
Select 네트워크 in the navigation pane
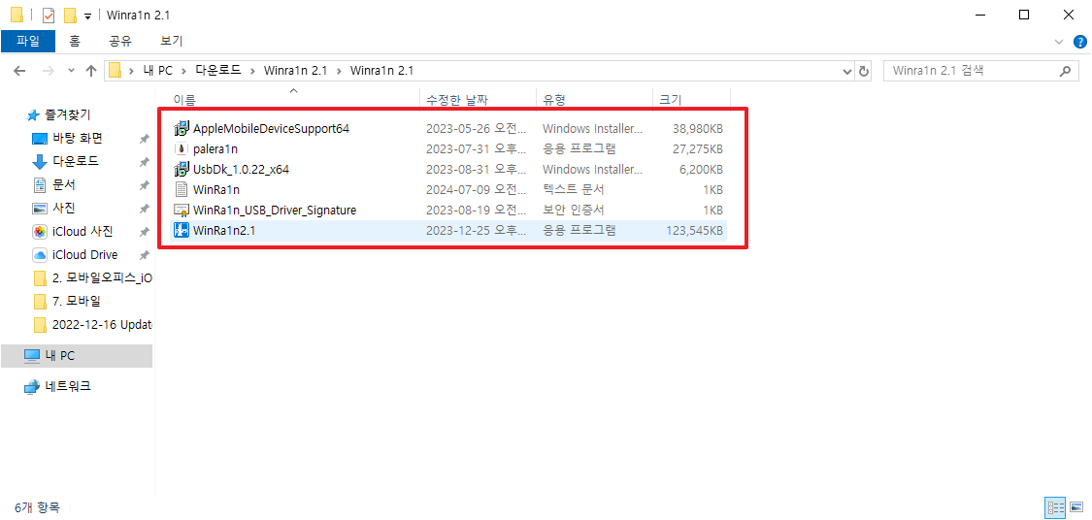(67, 386)
